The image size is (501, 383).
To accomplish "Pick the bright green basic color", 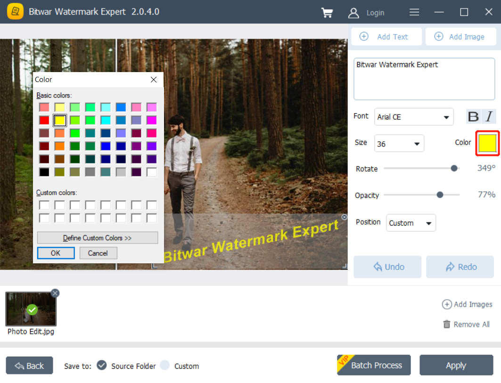I will [x=75, y=133].
